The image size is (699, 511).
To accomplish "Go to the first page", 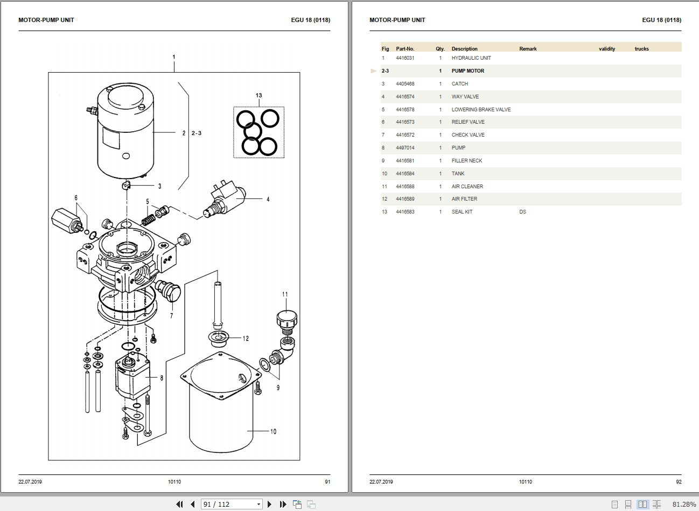I will (x=179, y=504).
